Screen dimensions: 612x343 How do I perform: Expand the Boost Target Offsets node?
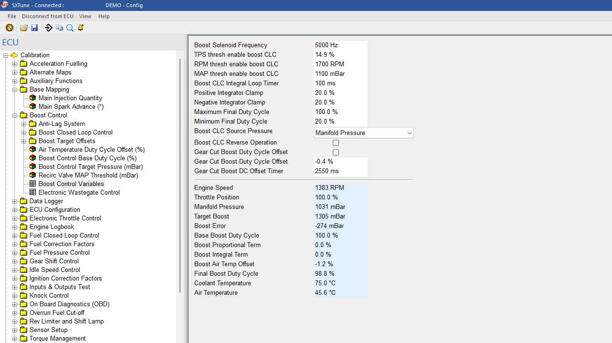coord(23,141)
